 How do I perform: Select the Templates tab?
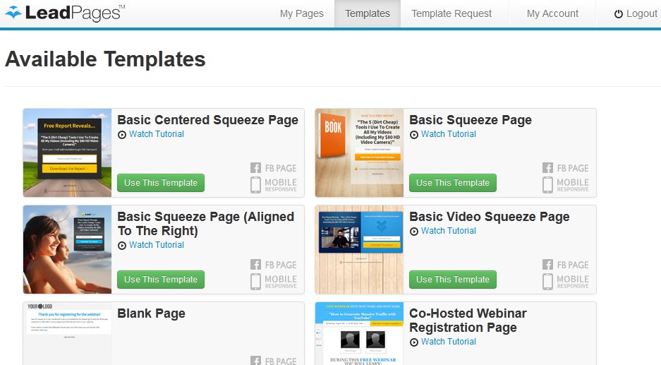click(368, 13)
